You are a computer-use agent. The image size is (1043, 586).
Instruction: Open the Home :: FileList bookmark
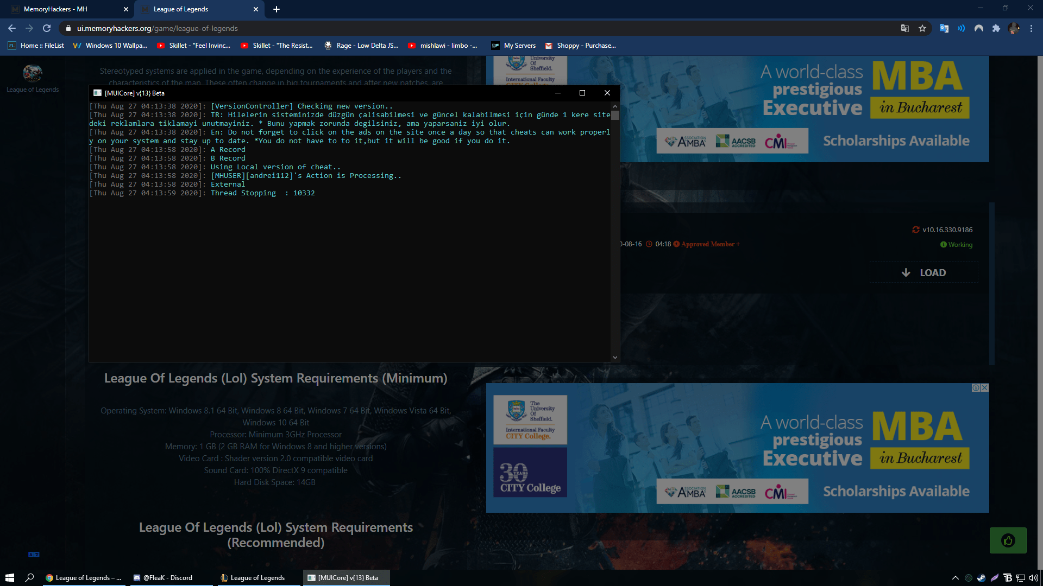[x=36, y=46]
